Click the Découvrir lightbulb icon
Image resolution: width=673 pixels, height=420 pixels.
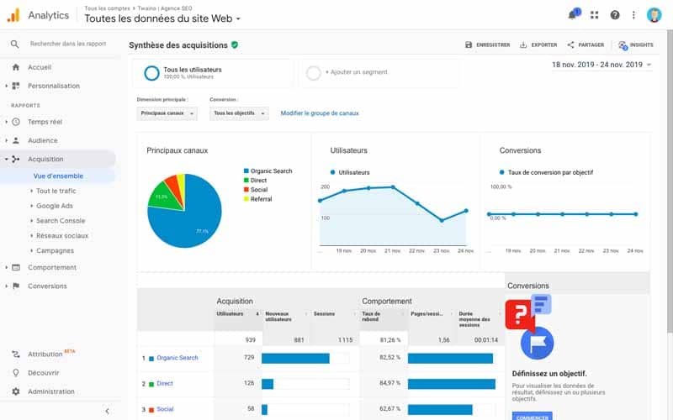pos(16,373)
